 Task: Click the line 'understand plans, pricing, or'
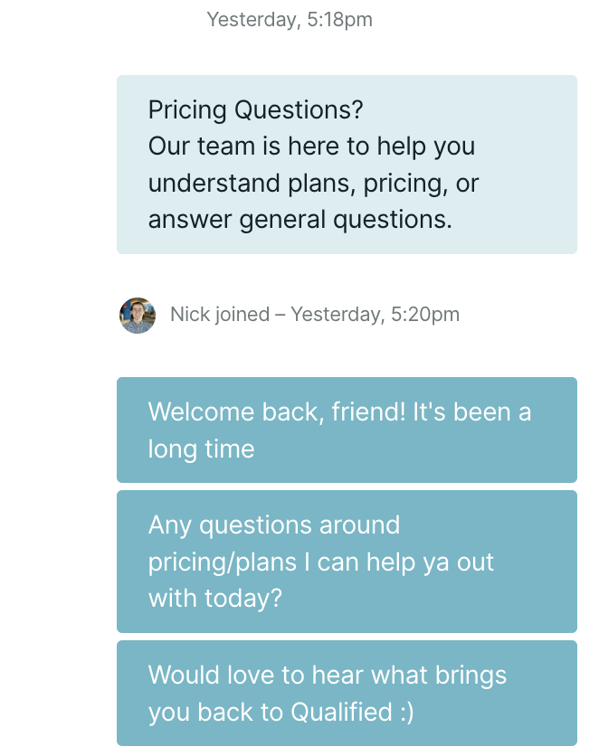pyautogui.click(x=313, y=184)
